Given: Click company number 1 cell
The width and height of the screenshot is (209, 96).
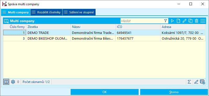Looking at the screenshot, I should coord(15,33).
